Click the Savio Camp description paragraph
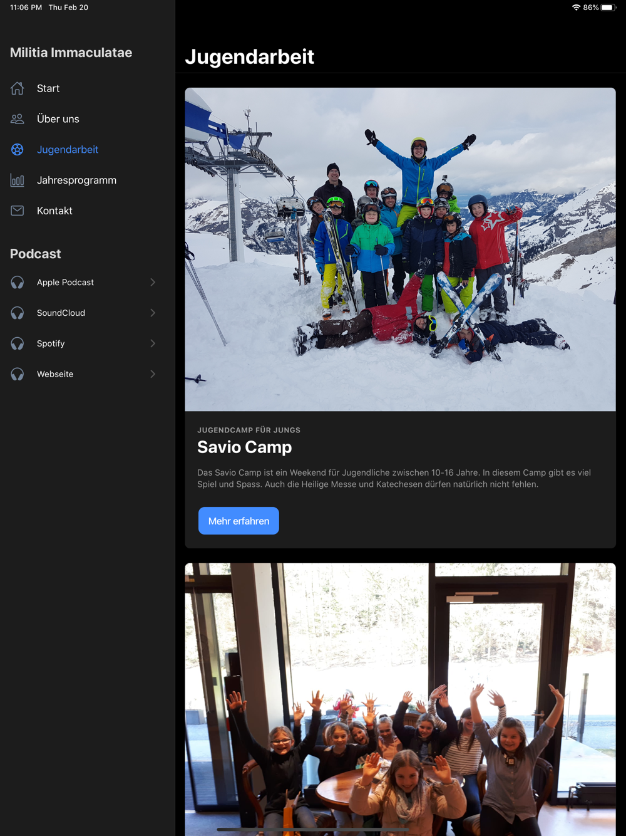 pyautogui.click(x=394, y=479)
